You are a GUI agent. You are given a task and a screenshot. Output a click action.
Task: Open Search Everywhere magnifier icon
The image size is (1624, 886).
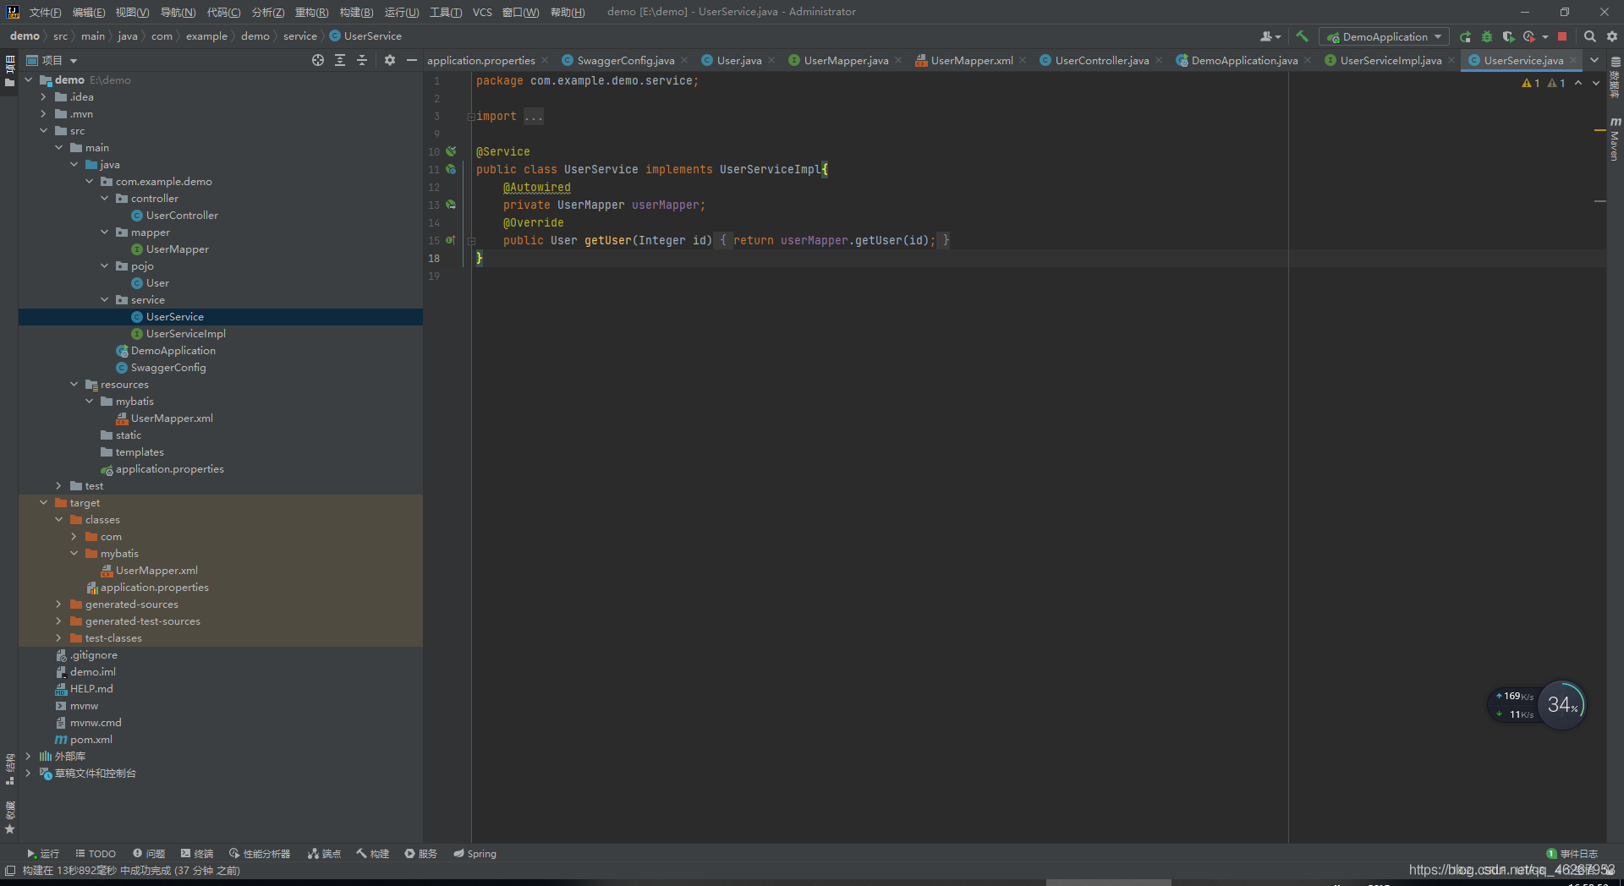(x=1589, y=36)
